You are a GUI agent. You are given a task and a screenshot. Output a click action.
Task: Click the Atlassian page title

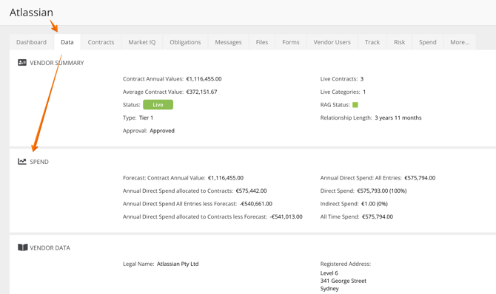tap(31, 13)
